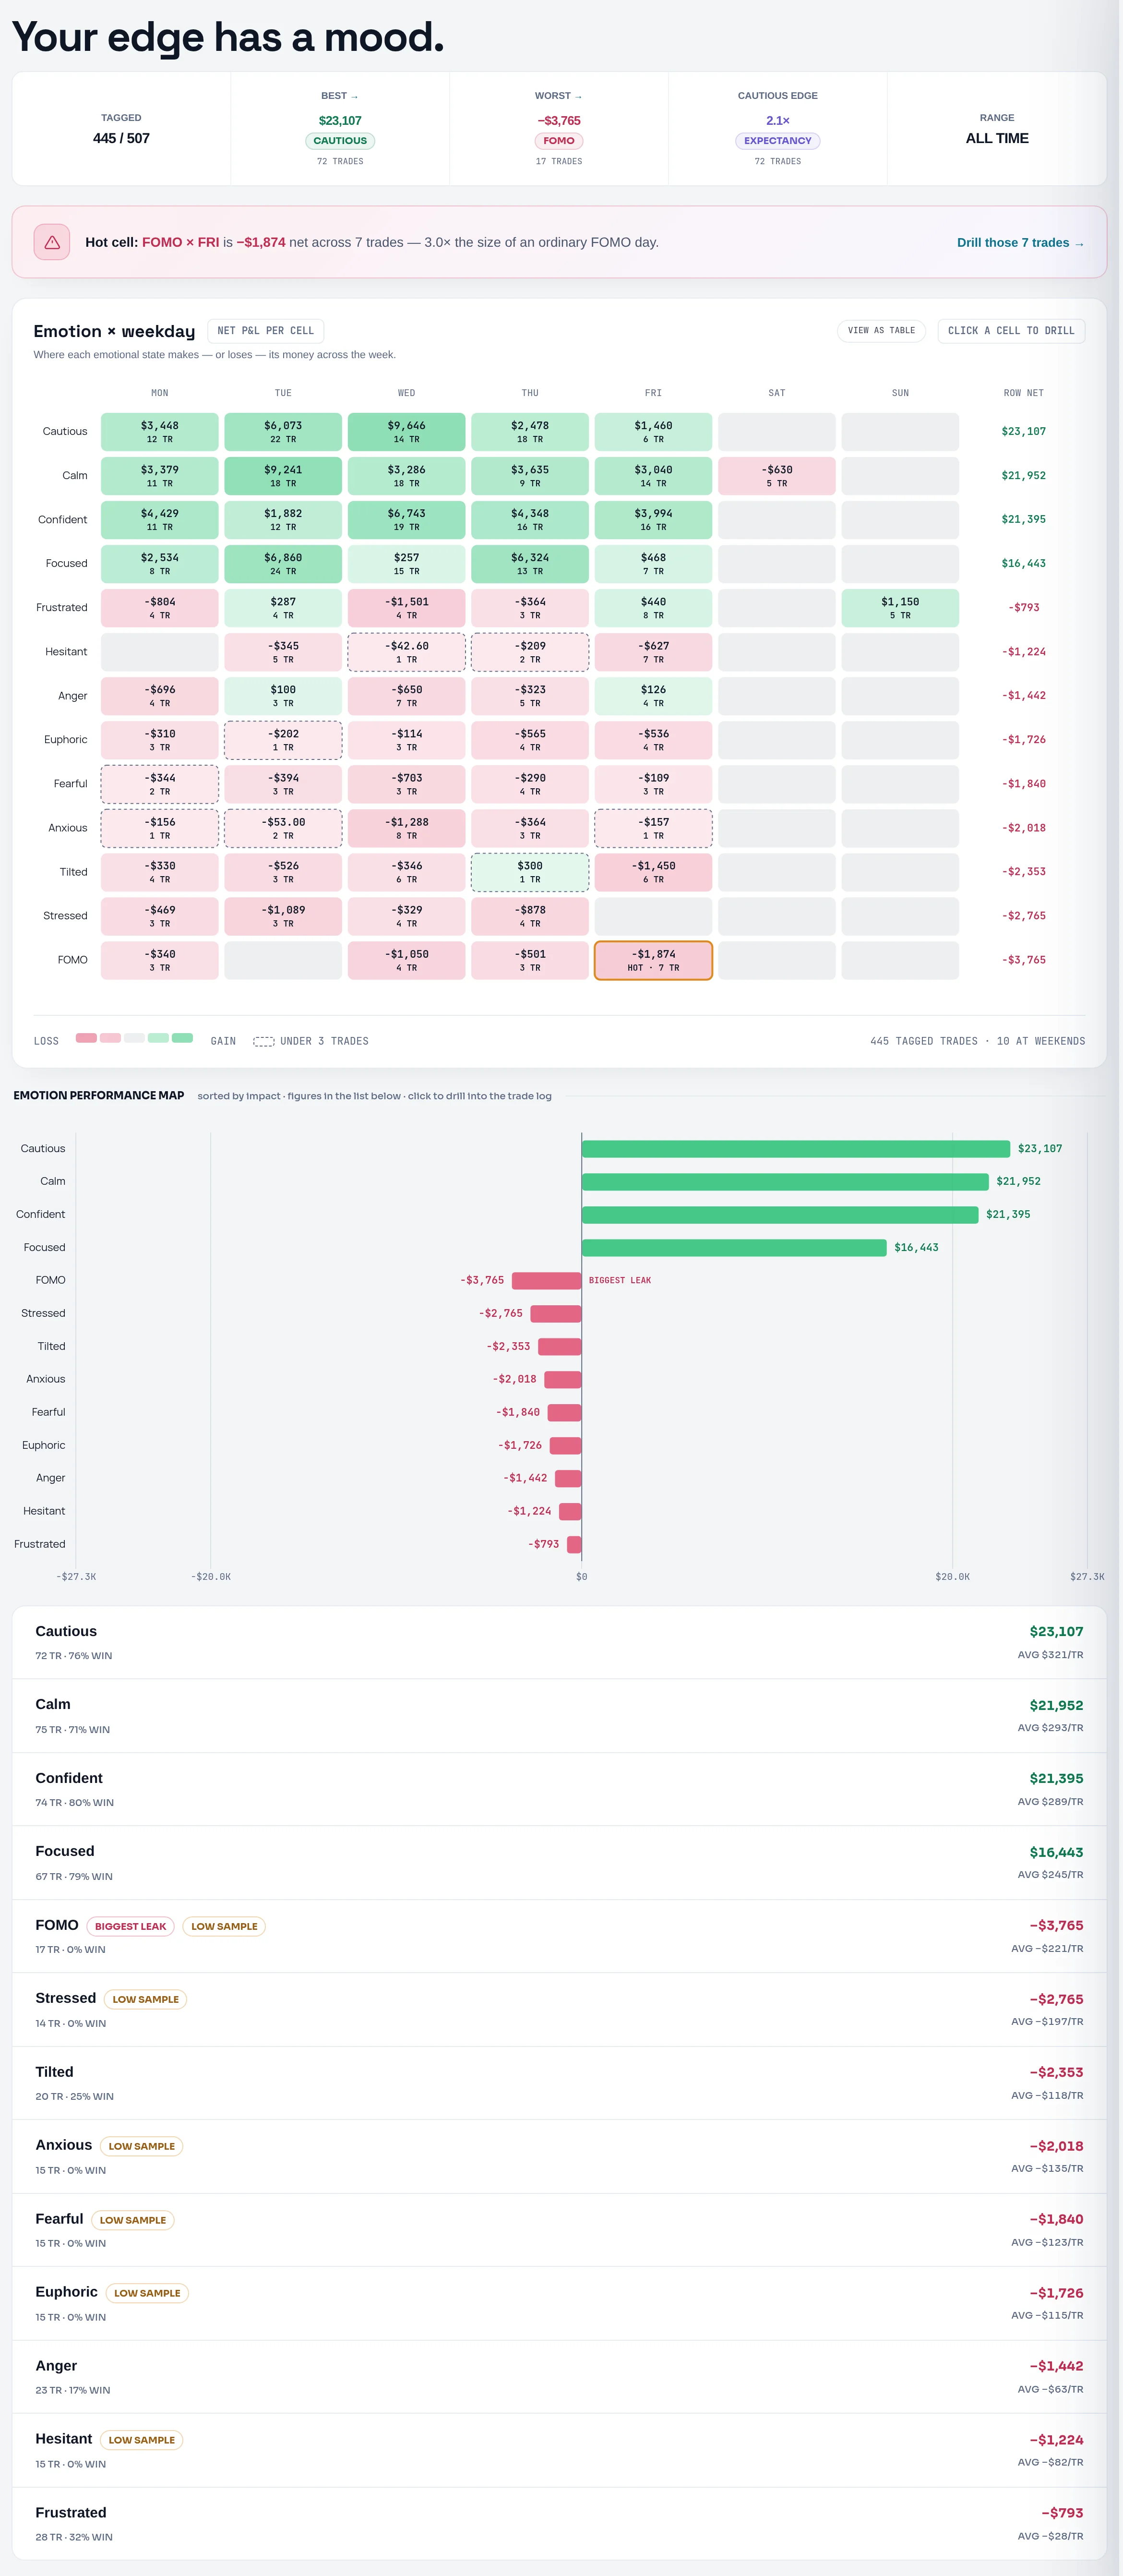The width and height of the screenshot is (1123, 2576).
Task: Click the Calm green bar in performance map
Action: point(785,1182)
